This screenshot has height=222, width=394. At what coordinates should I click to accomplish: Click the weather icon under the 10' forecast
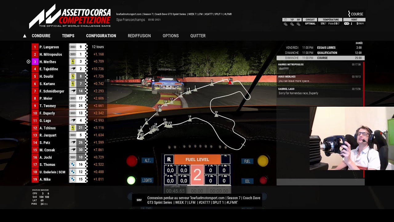click(292, 24)
